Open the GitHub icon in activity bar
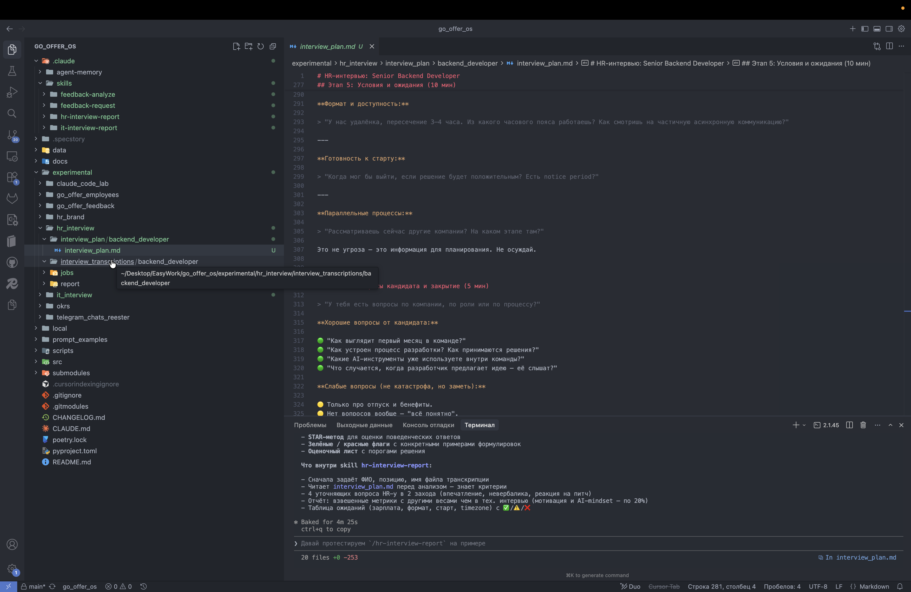 (12, 263)
